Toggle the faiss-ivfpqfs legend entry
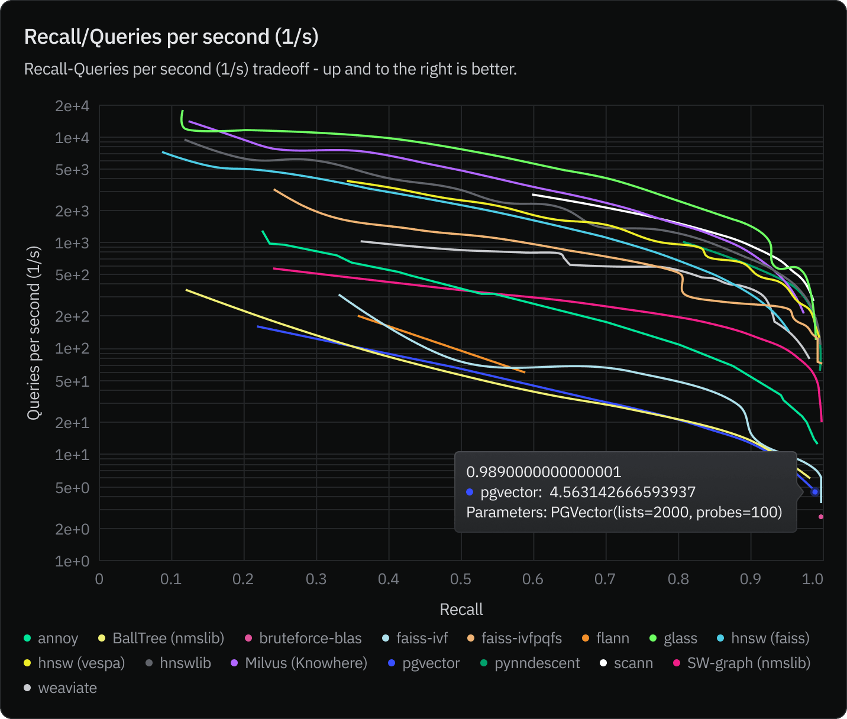Image resolution: width=847 pixels, height=719 pixels. pos(515,639)
